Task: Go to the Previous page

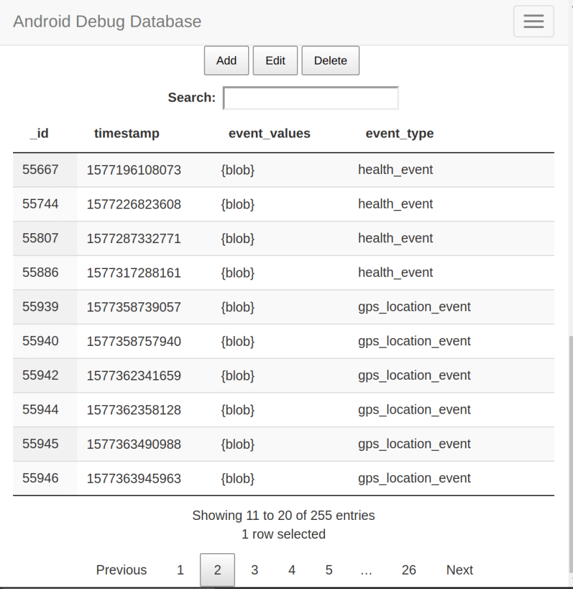Action: point(121,570)
